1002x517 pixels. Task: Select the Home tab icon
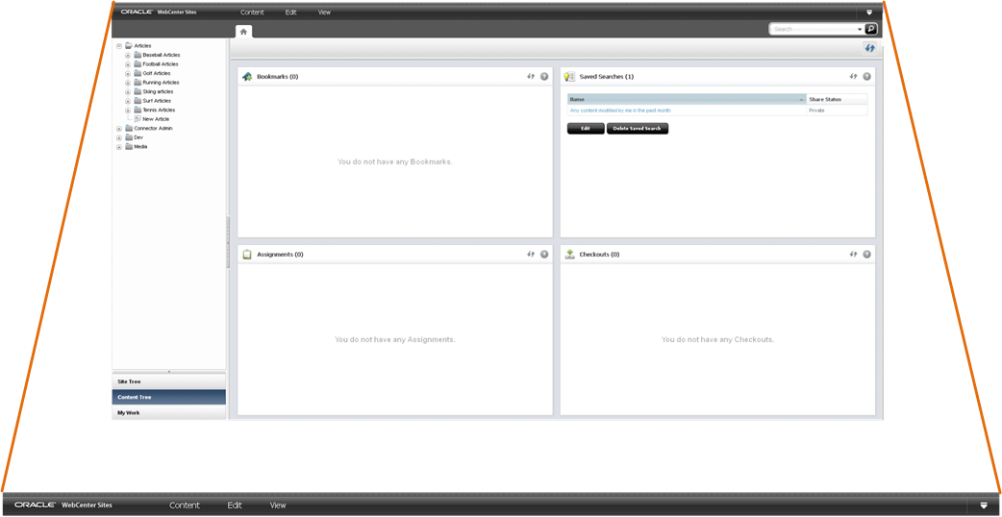click(243, 32)
